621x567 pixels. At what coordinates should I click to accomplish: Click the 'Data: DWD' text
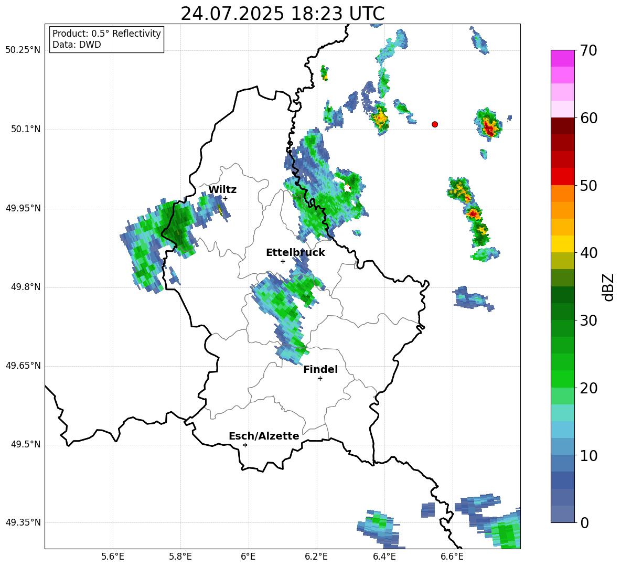[77, 45]
